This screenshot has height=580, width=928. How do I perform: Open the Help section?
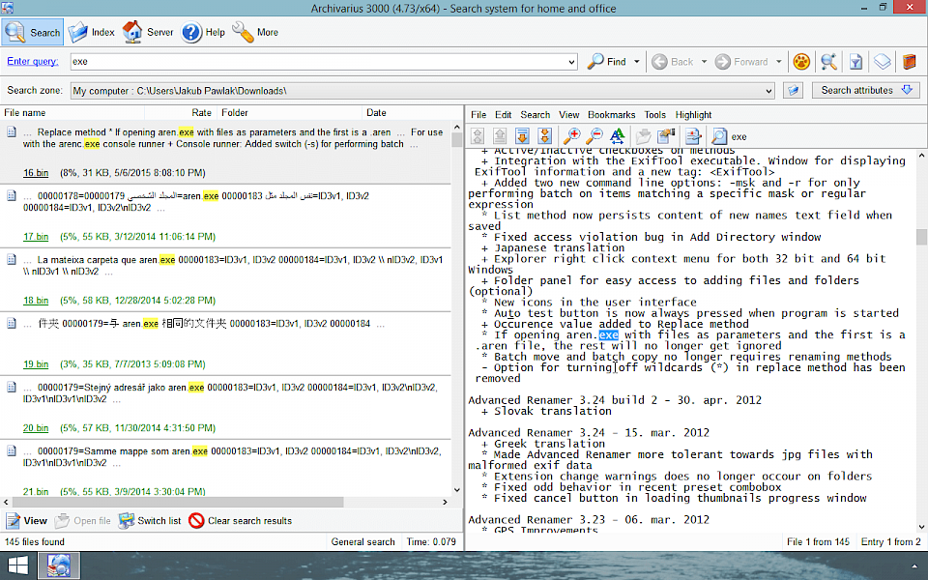203,32
